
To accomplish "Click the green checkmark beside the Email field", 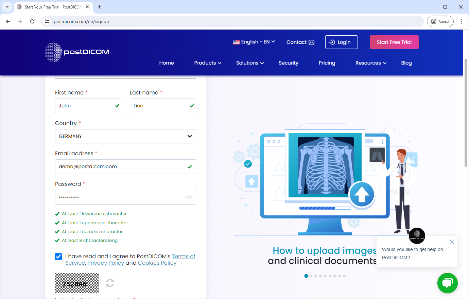I will coord(189,166).
